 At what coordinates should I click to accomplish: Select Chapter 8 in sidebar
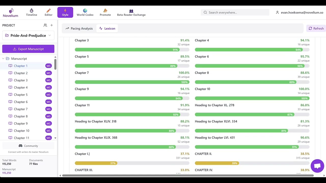pyautogui.click(x=21, y=116)
